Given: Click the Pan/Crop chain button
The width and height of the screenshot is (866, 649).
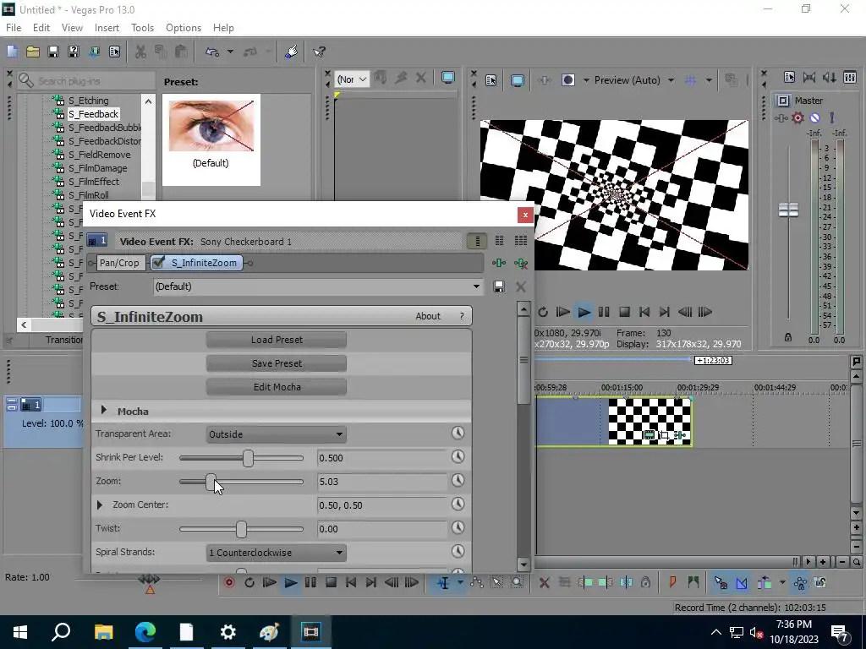Looking at the screenshot, I should coord(119,263).
